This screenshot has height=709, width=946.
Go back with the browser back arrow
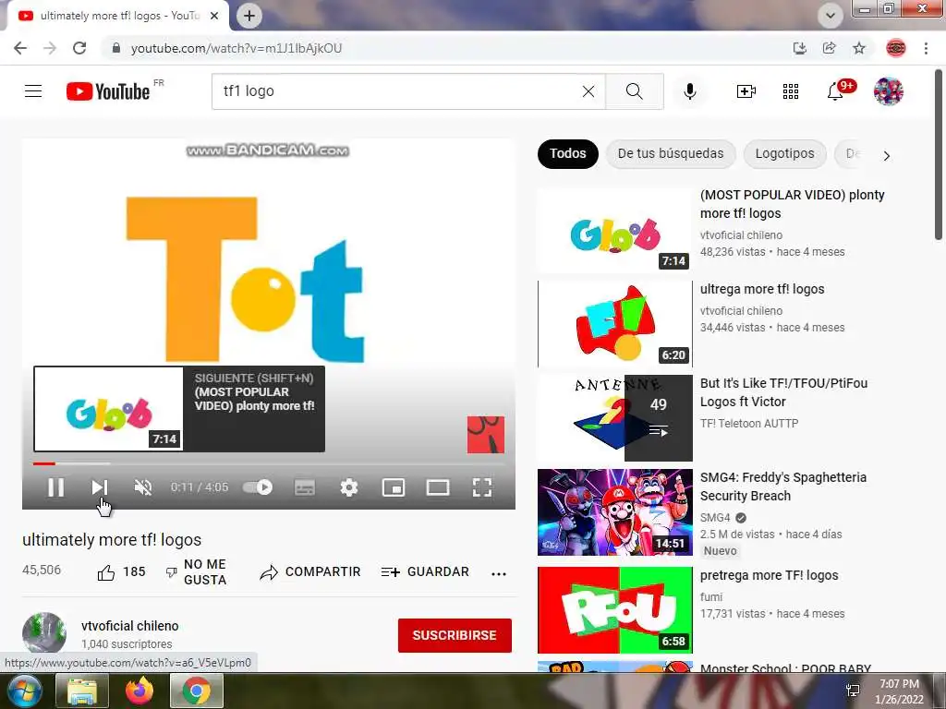tap(20, 48)
